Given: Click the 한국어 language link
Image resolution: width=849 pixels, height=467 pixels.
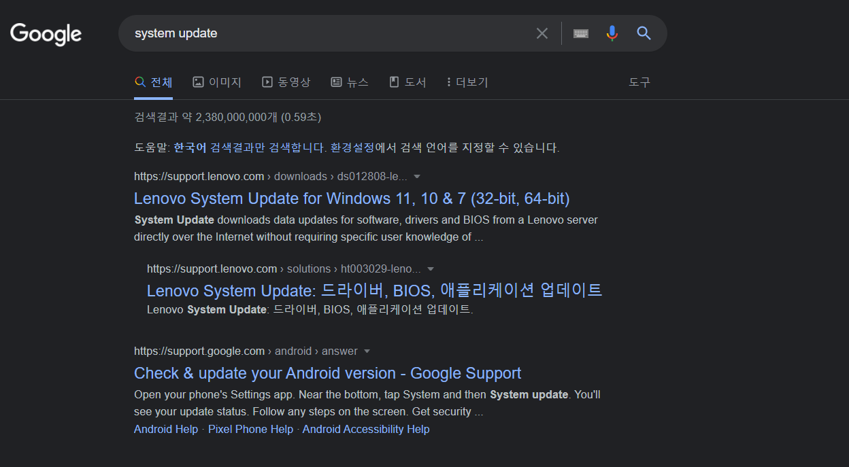Looking at the screenshot, I should point(190,148).
